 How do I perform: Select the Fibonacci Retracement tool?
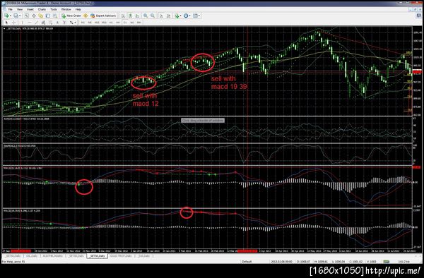[50, 23]
